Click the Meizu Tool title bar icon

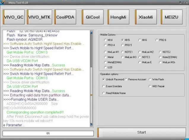coord(2,2)
